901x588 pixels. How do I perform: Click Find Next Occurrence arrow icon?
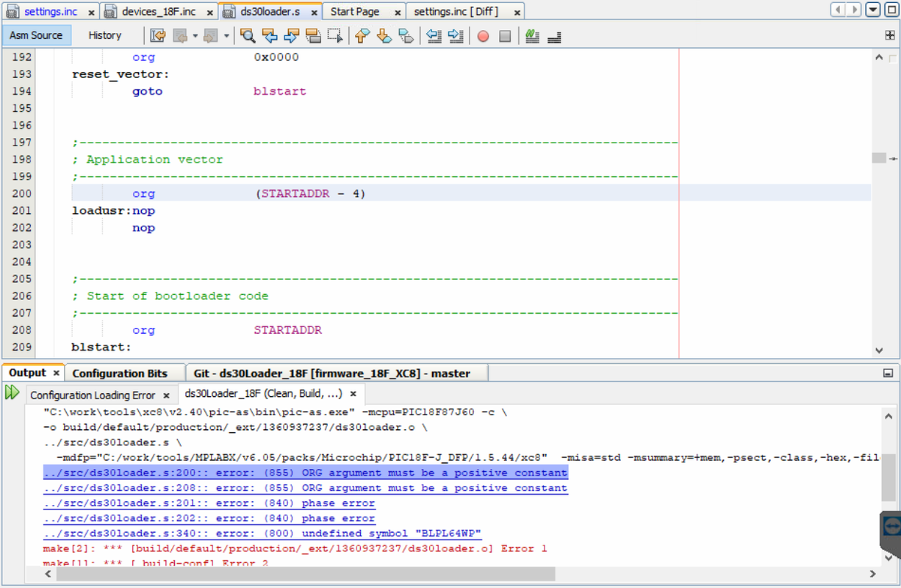292,36
